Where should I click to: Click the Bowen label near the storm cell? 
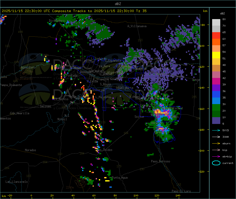pyautogui.click(x=175, y=117)
